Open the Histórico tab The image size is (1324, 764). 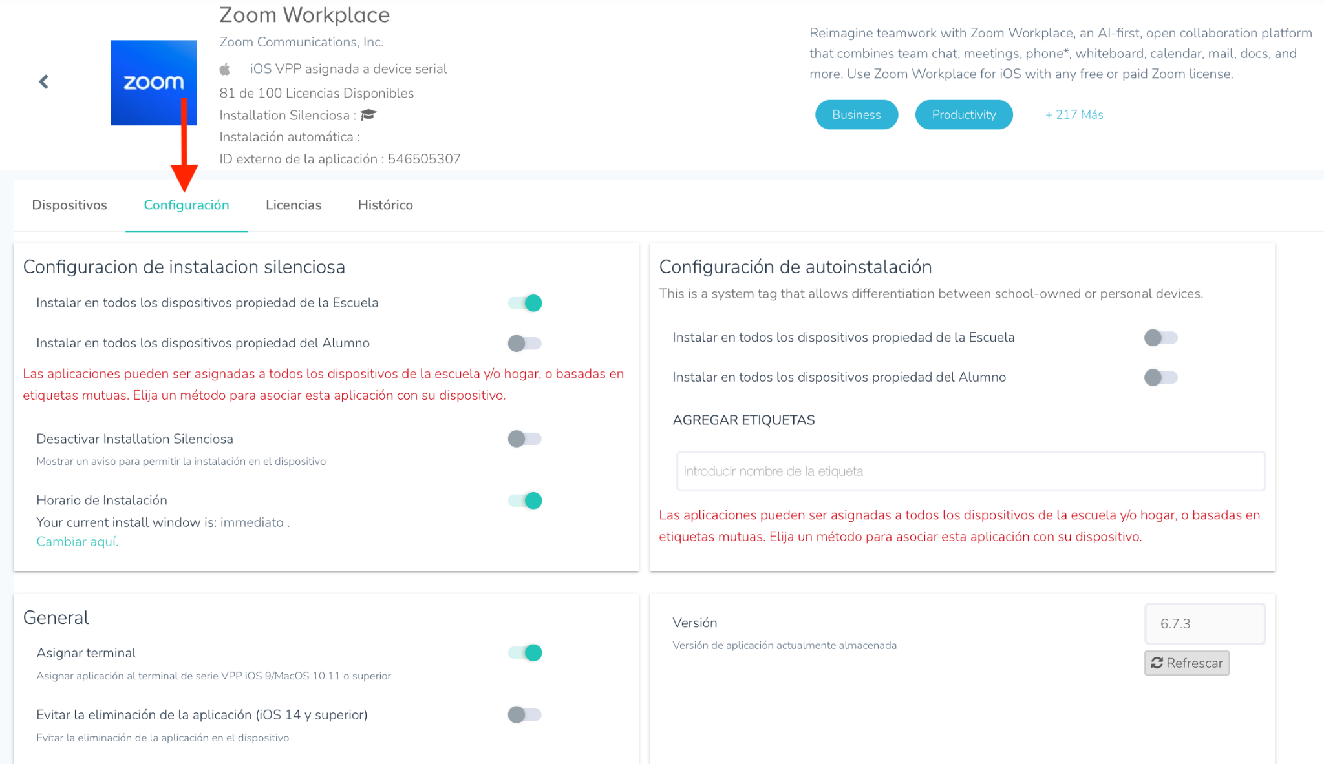(385, 205)
